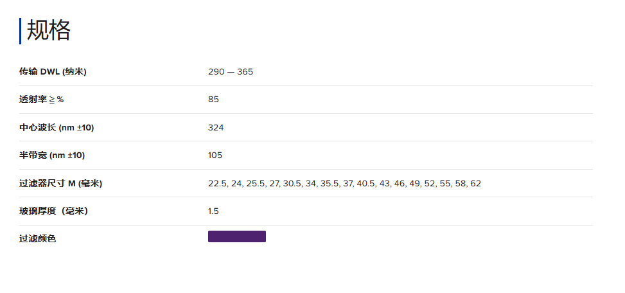The image size is (625, 293).
Task: Select the 过滤颜色 row label
Action: tap(37, 238)
